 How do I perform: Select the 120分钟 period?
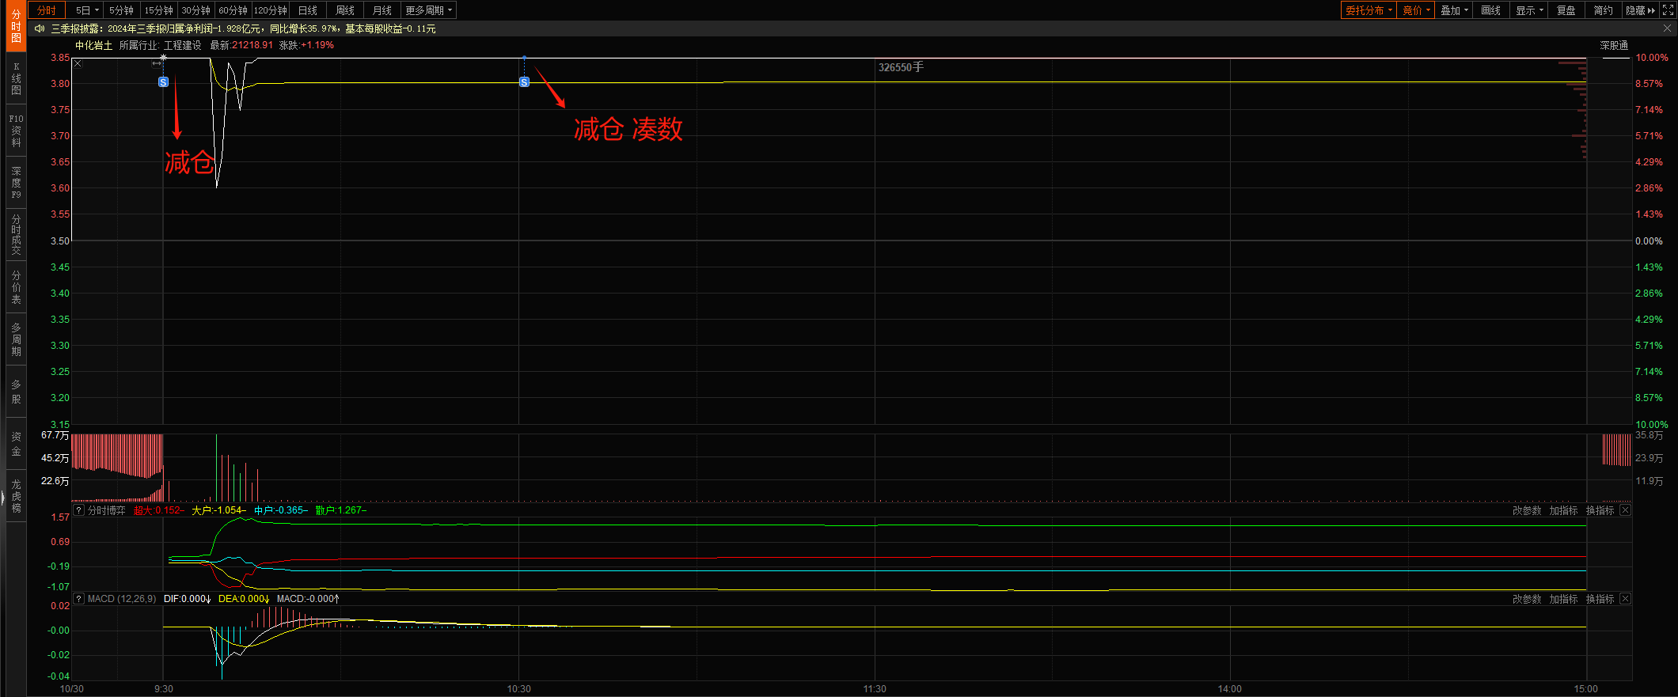[270, 10]
